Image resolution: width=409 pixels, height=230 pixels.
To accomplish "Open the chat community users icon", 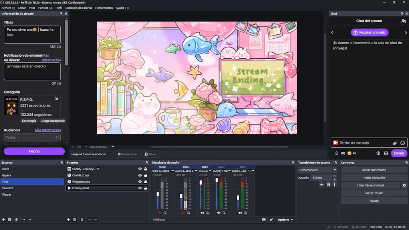I will click(x=403, y=21).
